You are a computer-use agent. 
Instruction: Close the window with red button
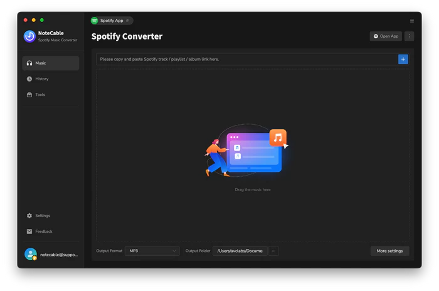(26, 20)
